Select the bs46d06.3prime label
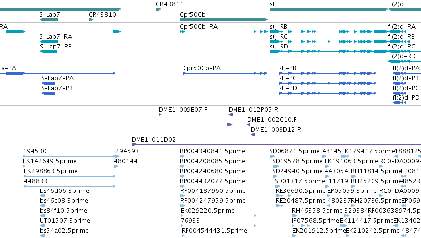 [64, 191]
